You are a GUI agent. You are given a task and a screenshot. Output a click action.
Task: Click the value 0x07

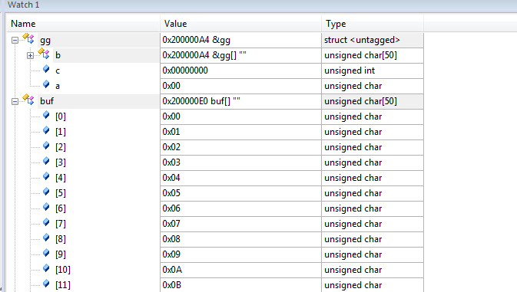coord(171,224)
